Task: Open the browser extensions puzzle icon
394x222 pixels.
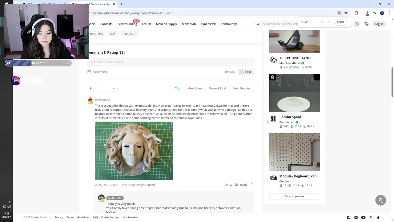Action: tap(356, 13)
